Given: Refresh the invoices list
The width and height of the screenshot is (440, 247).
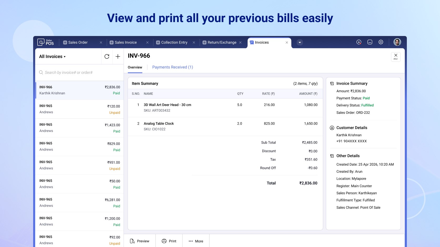Looking at the screenshot, I should 107,56.
